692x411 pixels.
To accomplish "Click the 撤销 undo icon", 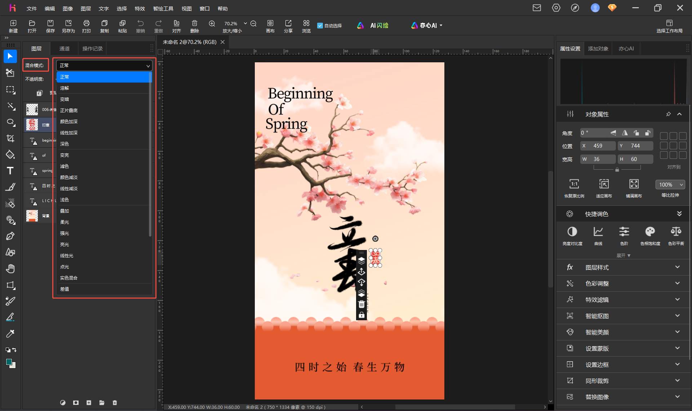I will pyautogui.click(x=141, y=26).
